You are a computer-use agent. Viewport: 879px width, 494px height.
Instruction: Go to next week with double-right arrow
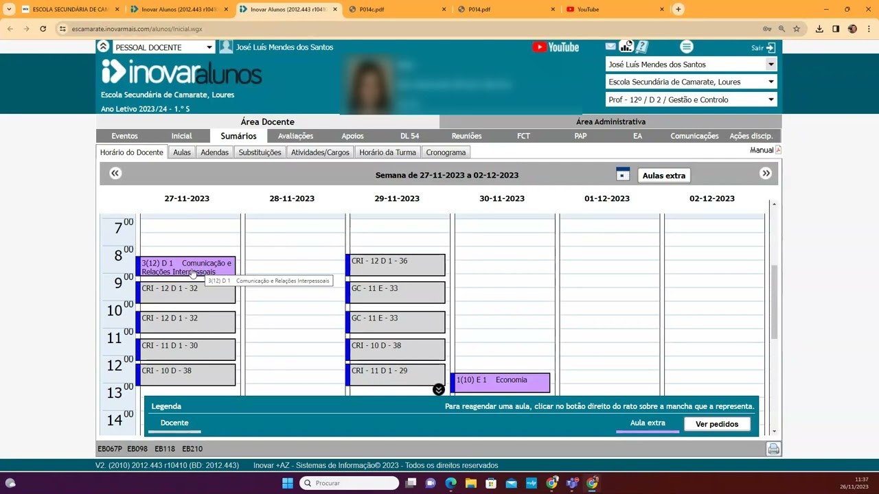coord(766,173)
